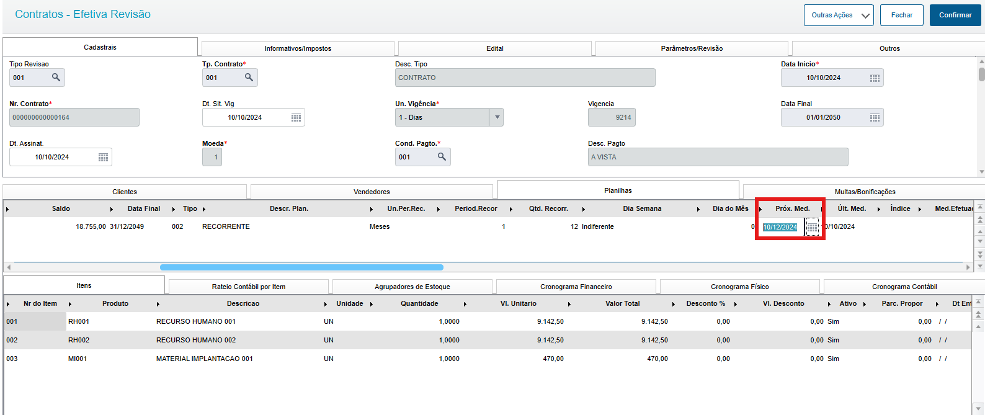Open the Cronograma Financeiro tab

pyautogui.click(x=576, y=287)
